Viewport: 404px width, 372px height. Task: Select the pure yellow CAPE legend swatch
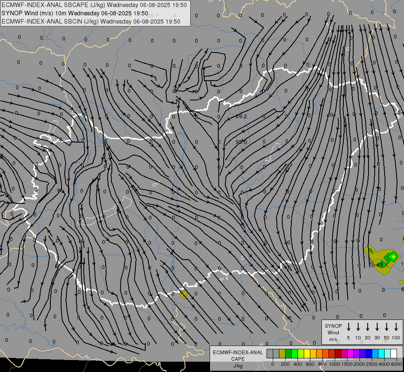[307, 353]
